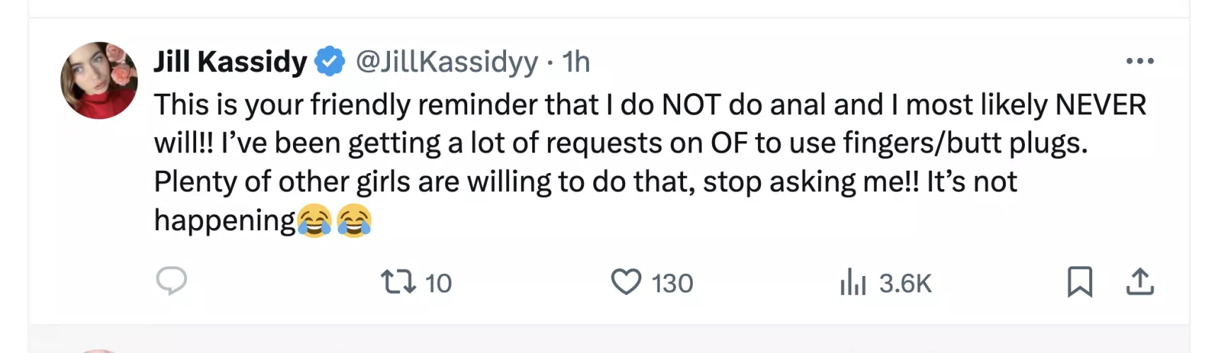View the 3.6K views count
Viewport: 1228px width, 353px height.
click(905, 283)
